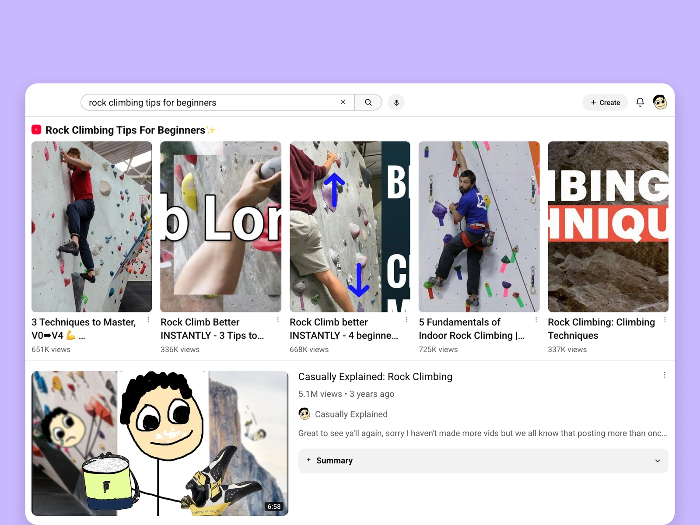Click the '5.1M views • 3 years ago' text
The width and height of the screenshot is (700, 525).
[x=346, y=394]
